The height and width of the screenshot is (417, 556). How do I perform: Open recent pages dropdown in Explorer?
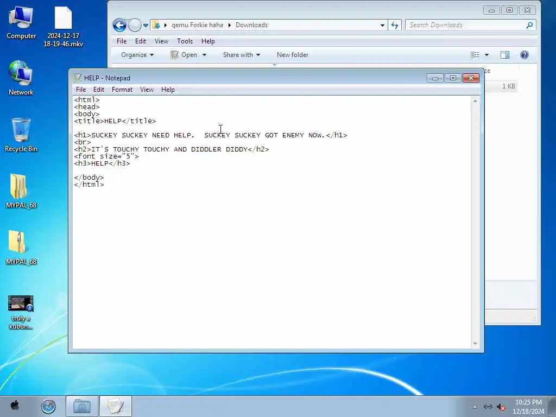(x=146, y=26)
